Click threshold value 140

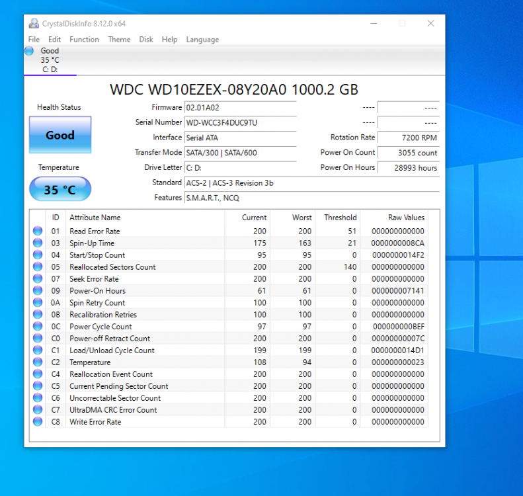[350, 267]
